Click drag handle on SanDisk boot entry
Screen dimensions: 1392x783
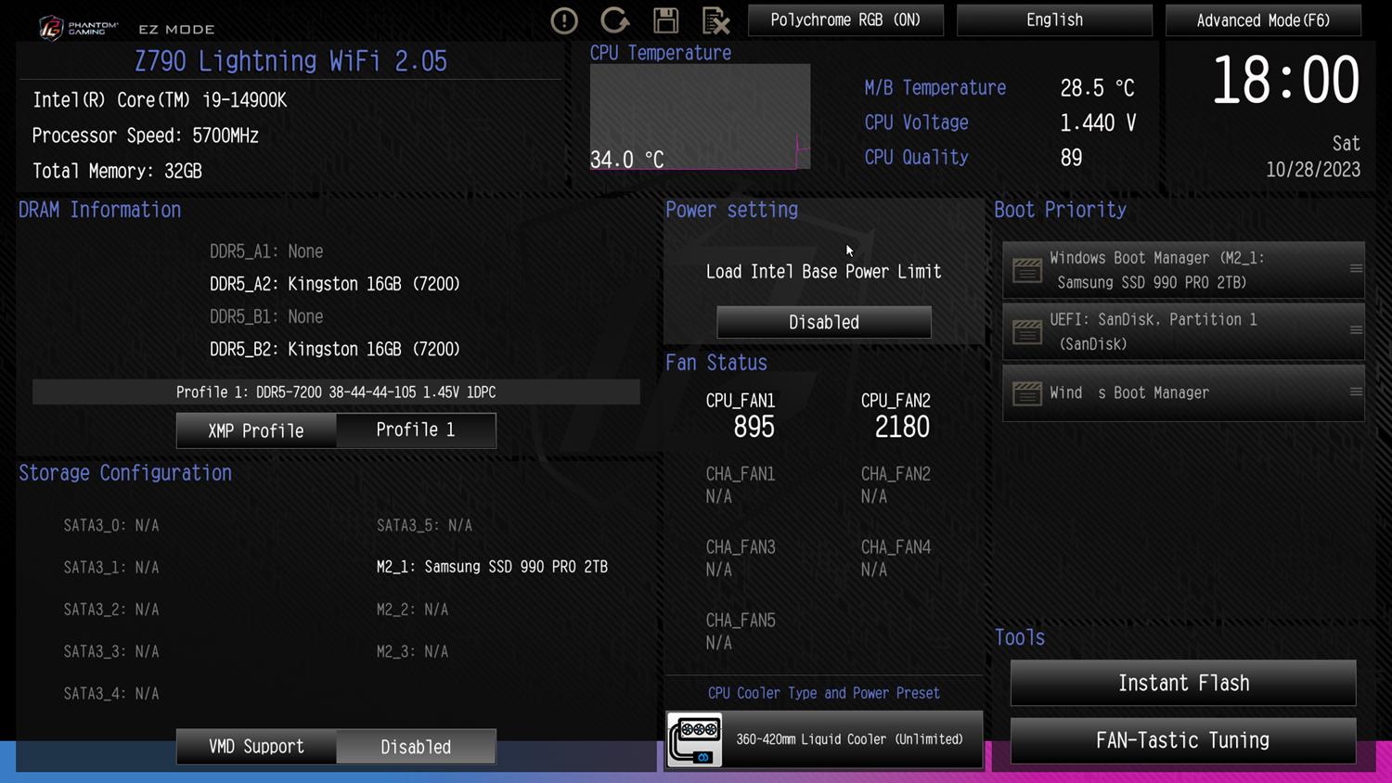(1356, 330)
